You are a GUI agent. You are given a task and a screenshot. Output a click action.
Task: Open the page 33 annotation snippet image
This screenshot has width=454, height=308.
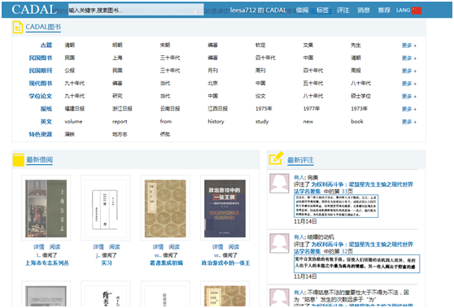point(336,206)
